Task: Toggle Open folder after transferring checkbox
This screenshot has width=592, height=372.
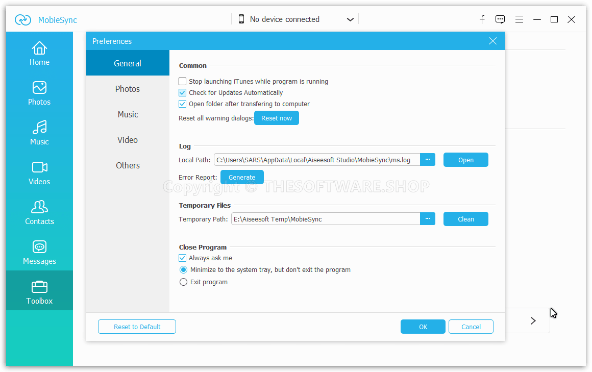Action: (x=182, y=104)
